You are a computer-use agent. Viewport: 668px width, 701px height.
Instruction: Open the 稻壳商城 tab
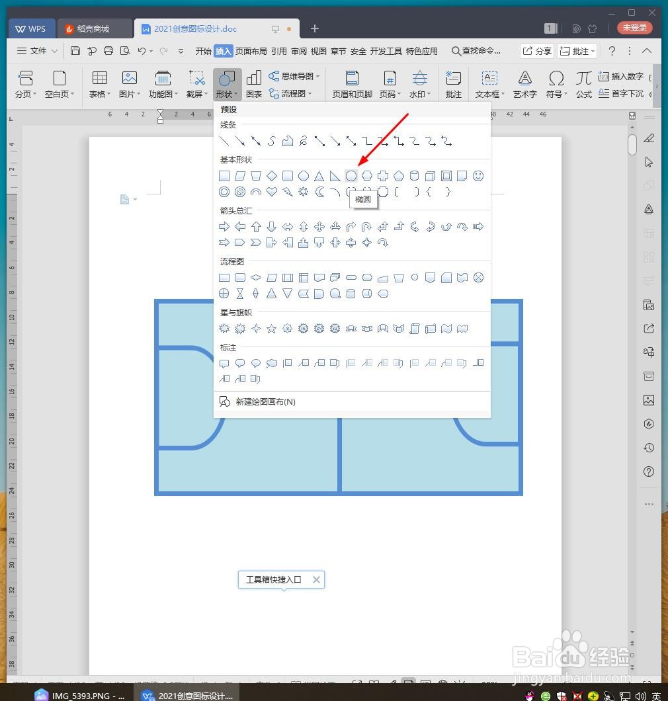[95, 28]
